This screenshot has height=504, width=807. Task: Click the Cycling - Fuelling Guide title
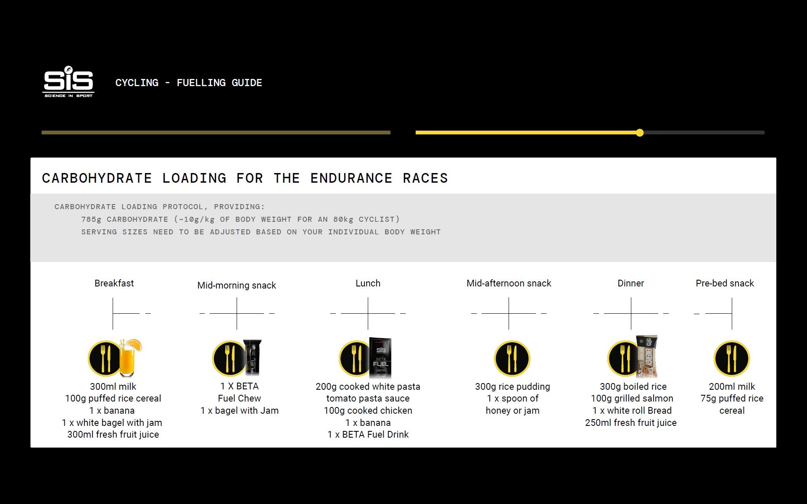pos(189,83)
